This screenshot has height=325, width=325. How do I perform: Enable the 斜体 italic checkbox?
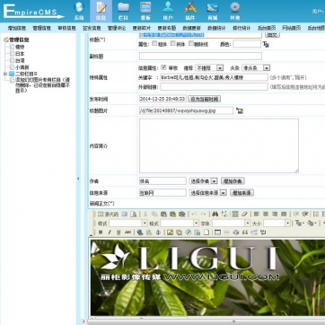[x=172, y=43]
